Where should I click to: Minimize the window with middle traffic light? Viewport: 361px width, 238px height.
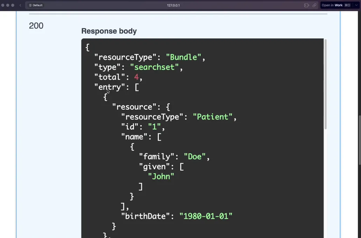pos(8,5)
